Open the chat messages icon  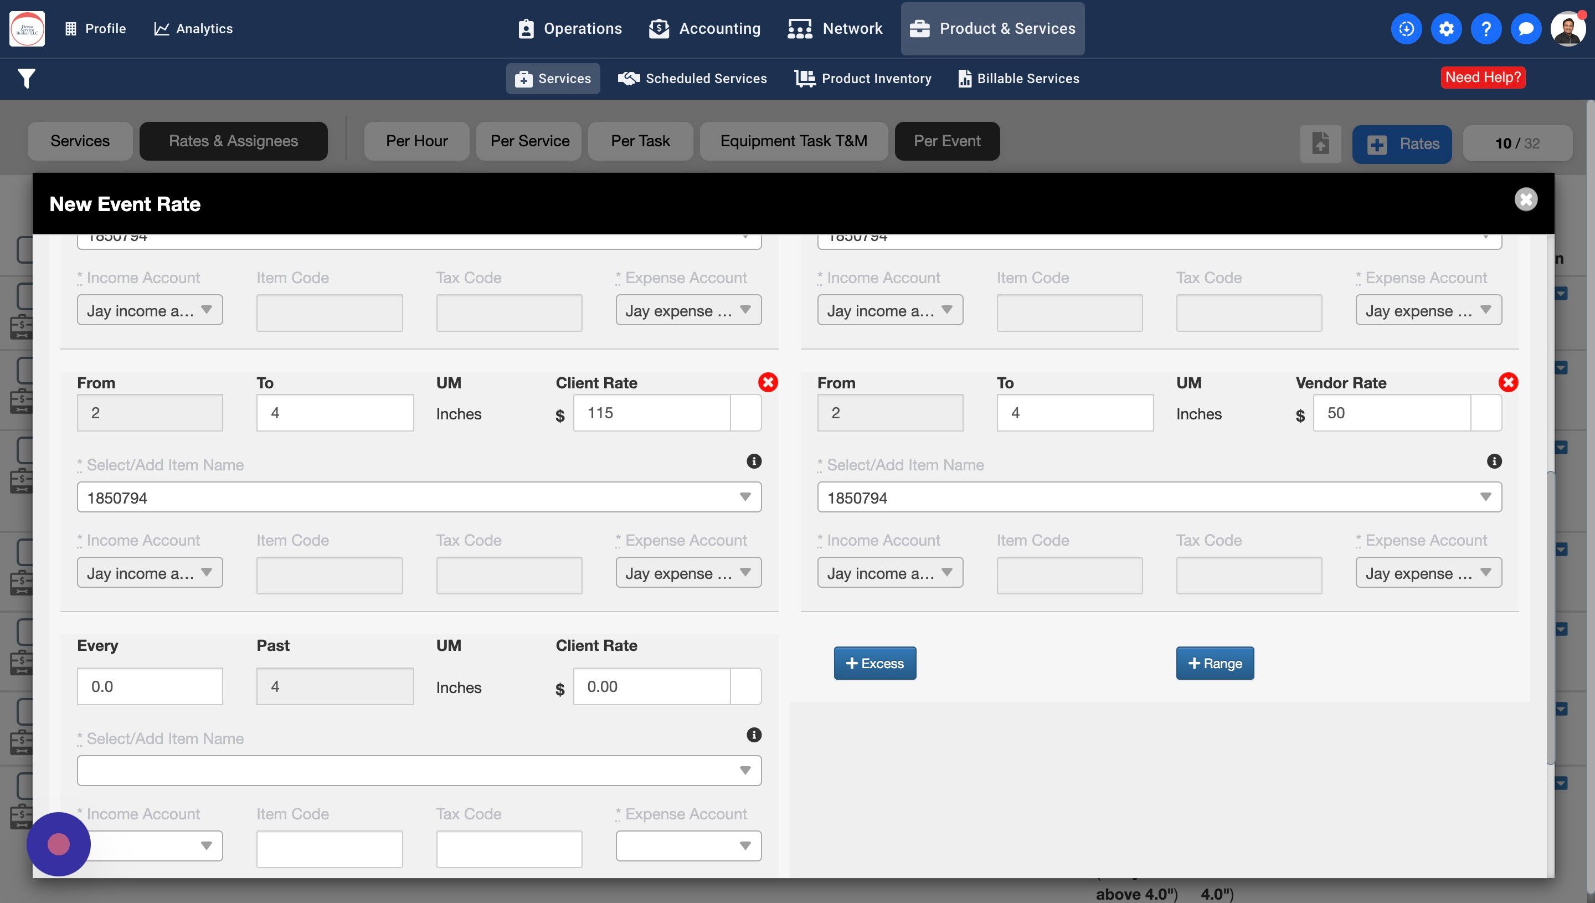click(1526, 28)
